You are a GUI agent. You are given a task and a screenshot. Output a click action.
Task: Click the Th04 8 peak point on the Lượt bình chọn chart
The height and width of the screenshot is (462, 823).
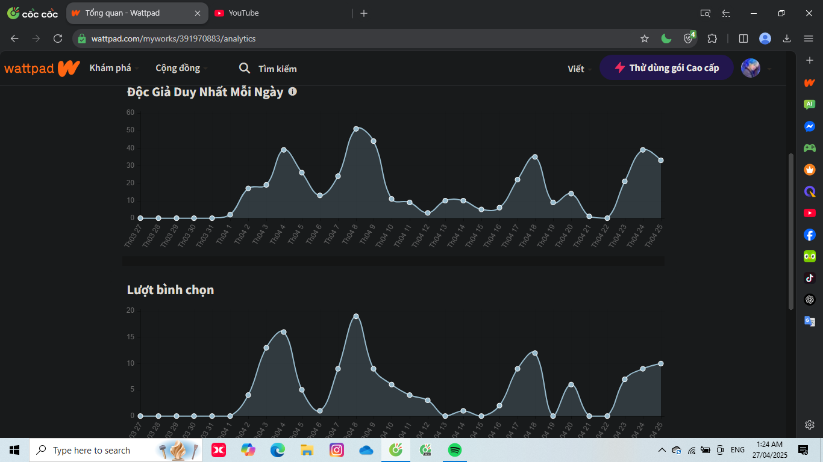pyautogui.click(x=356, y=316)
